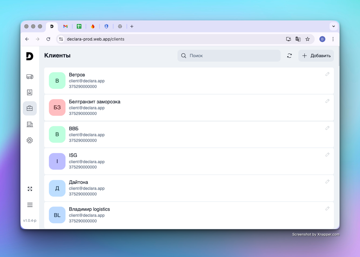
Task: Click the purple I avatar for ISG
Action: click(x=57, y=161)
